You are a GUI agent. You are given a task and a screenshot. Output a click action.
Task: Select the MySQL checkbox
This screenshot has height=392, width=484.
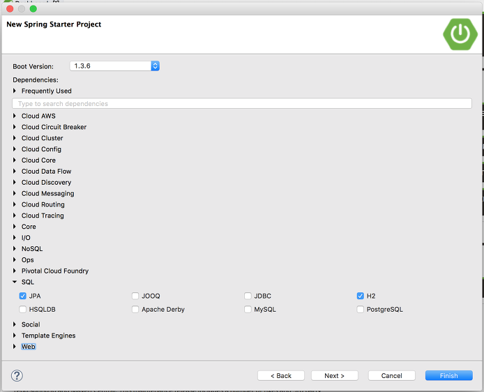click(248, 309)
